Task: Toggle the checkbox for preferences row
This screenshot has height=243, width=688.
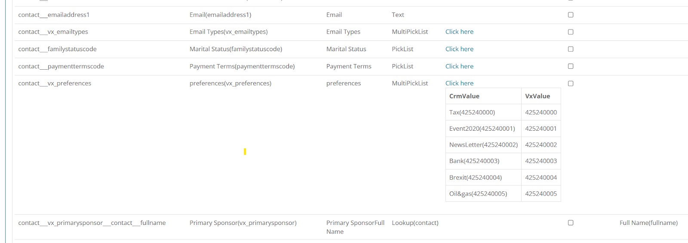Action: click(x=571, y=83)
